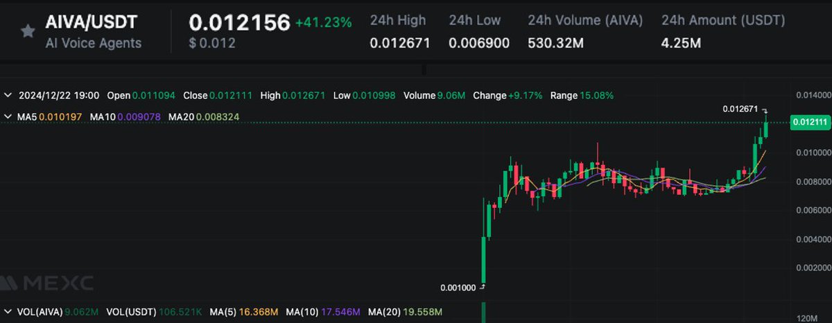Click the 0.002000 price axis label
Image resolution: width=832 pixels, height=323 pixels.
[813, 268]
